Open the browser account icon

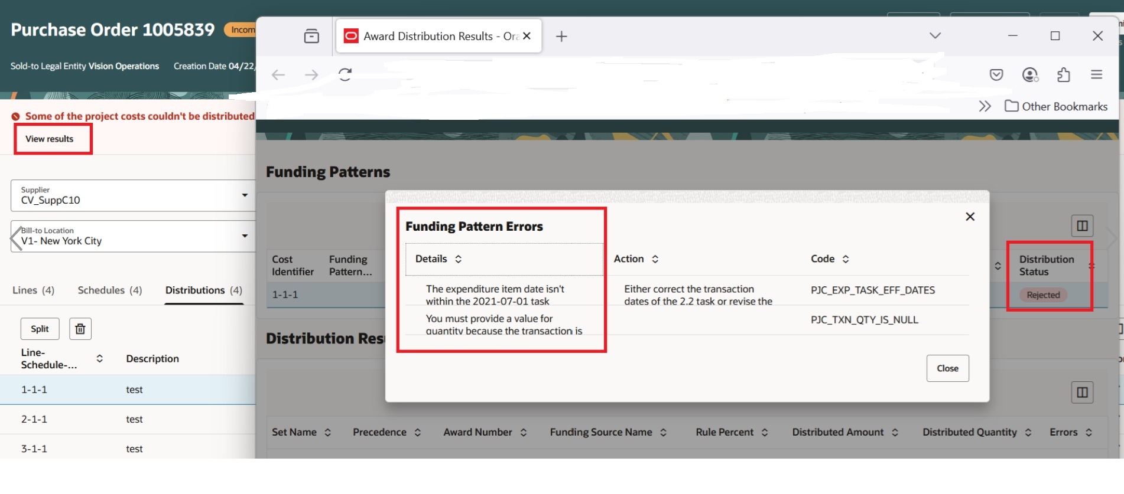point(1030,75)
